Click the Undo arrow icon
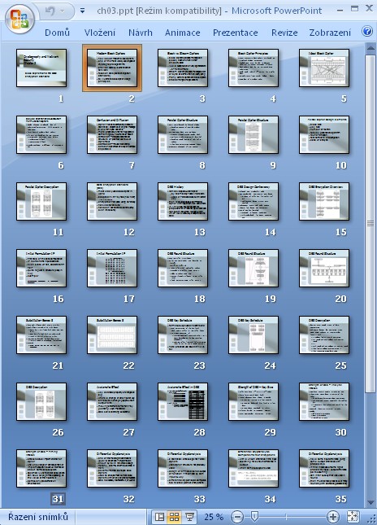 click(x=50, y=11)
